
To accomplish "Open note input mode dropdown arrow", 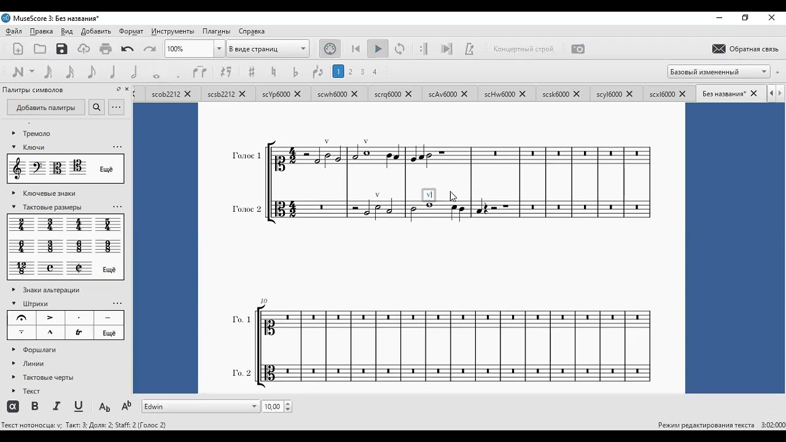I will (32, 72).
